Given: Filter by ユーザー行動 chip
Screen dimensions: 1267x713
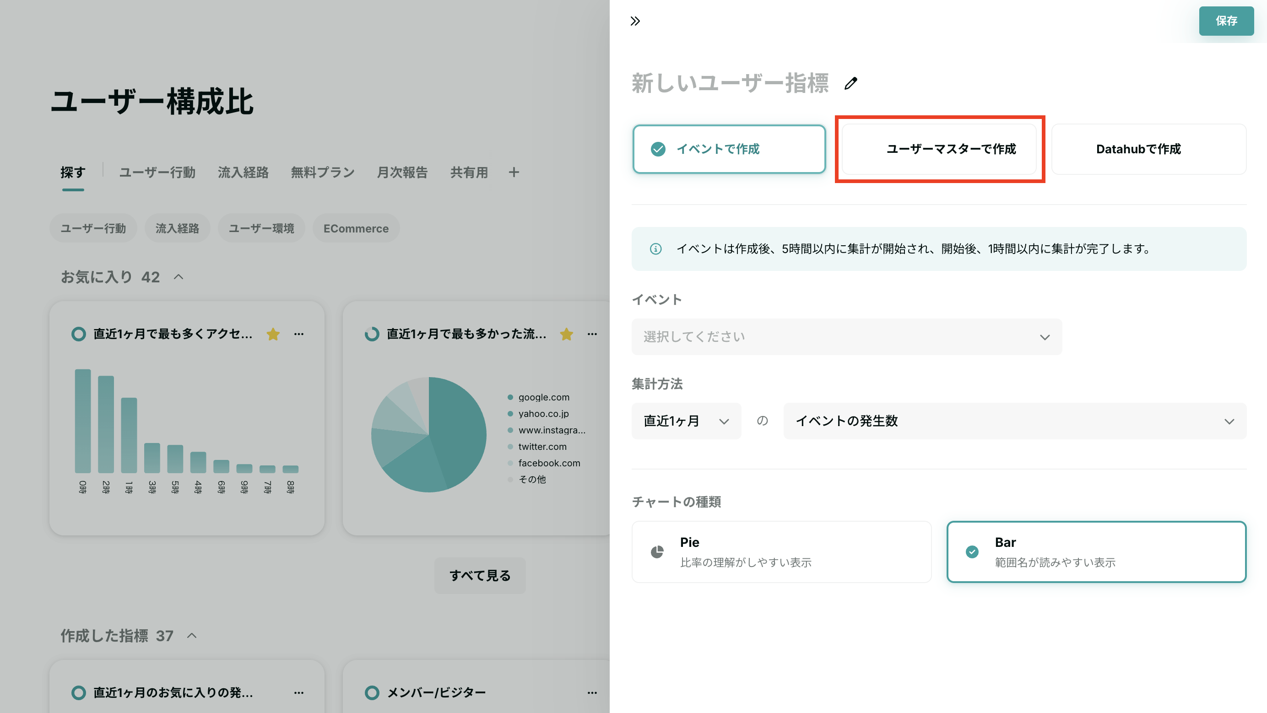Looking at the screenshot, I should click(93, 228).
